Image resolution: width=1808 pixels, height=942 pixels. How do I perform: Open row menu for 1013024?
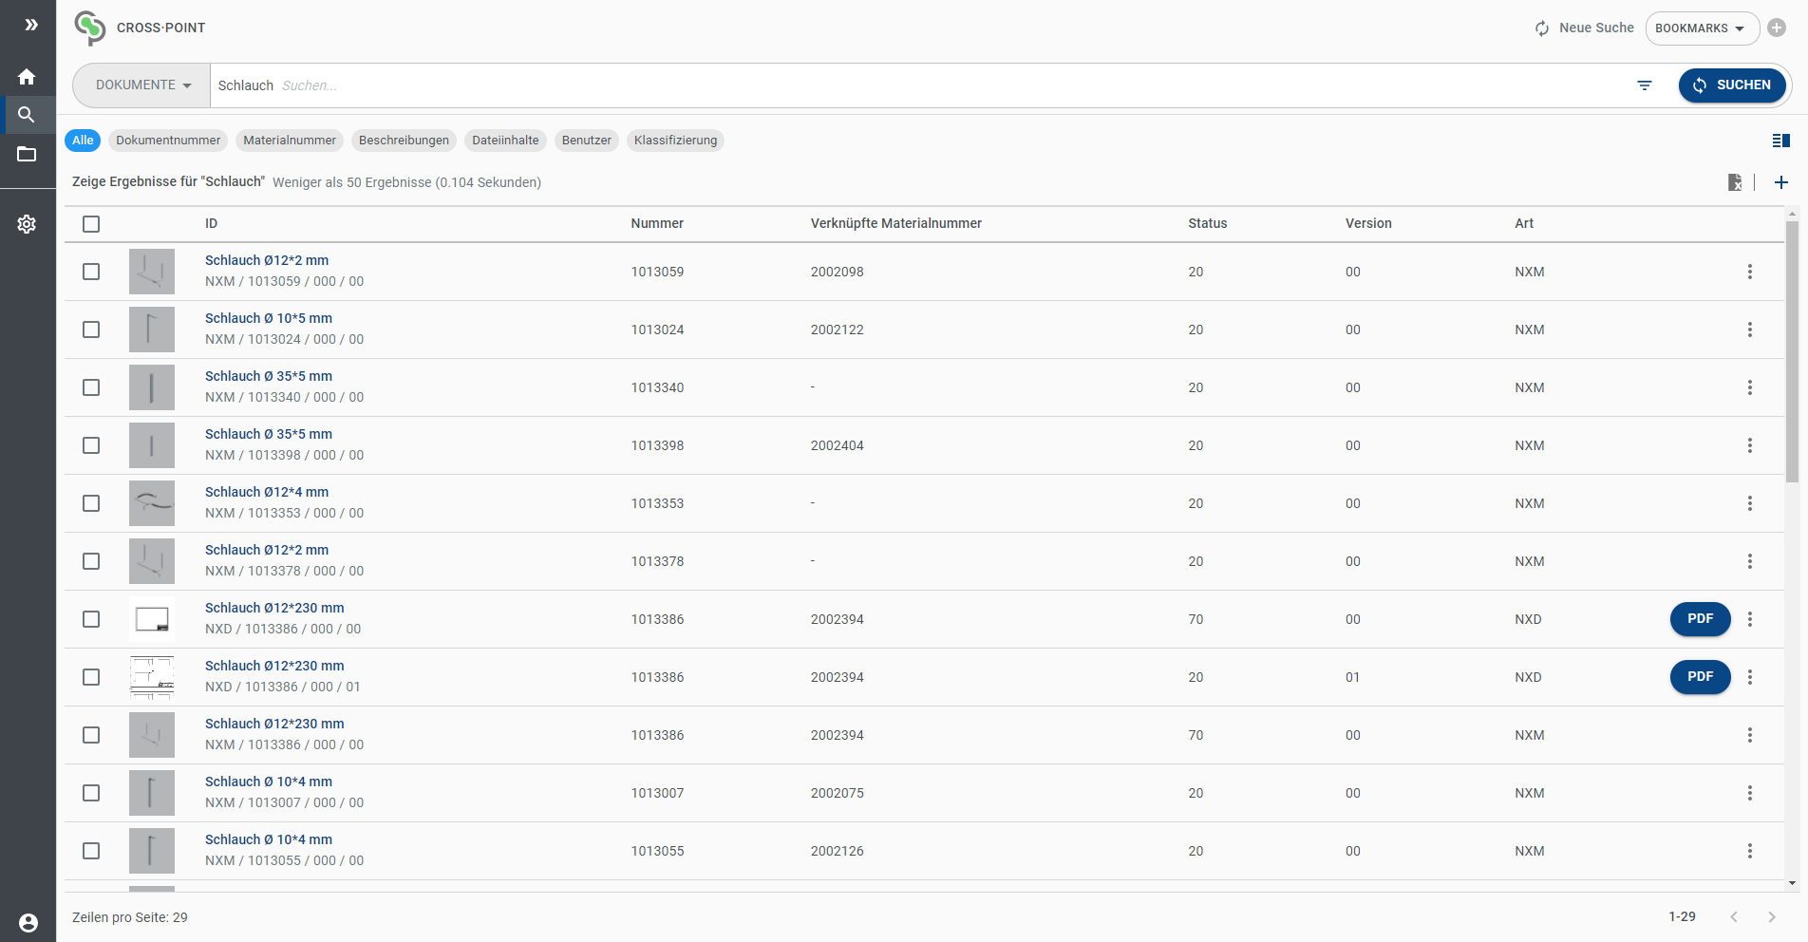(x=1750, y=330)
